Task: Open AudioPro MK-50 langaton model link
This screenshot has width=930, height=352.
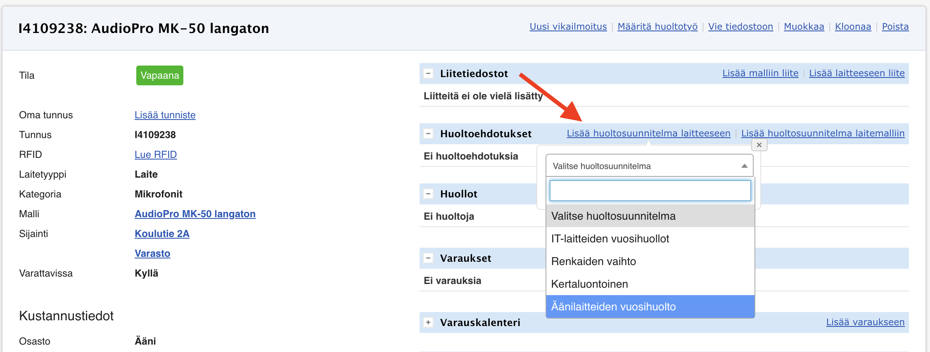Action: [195, 214]
